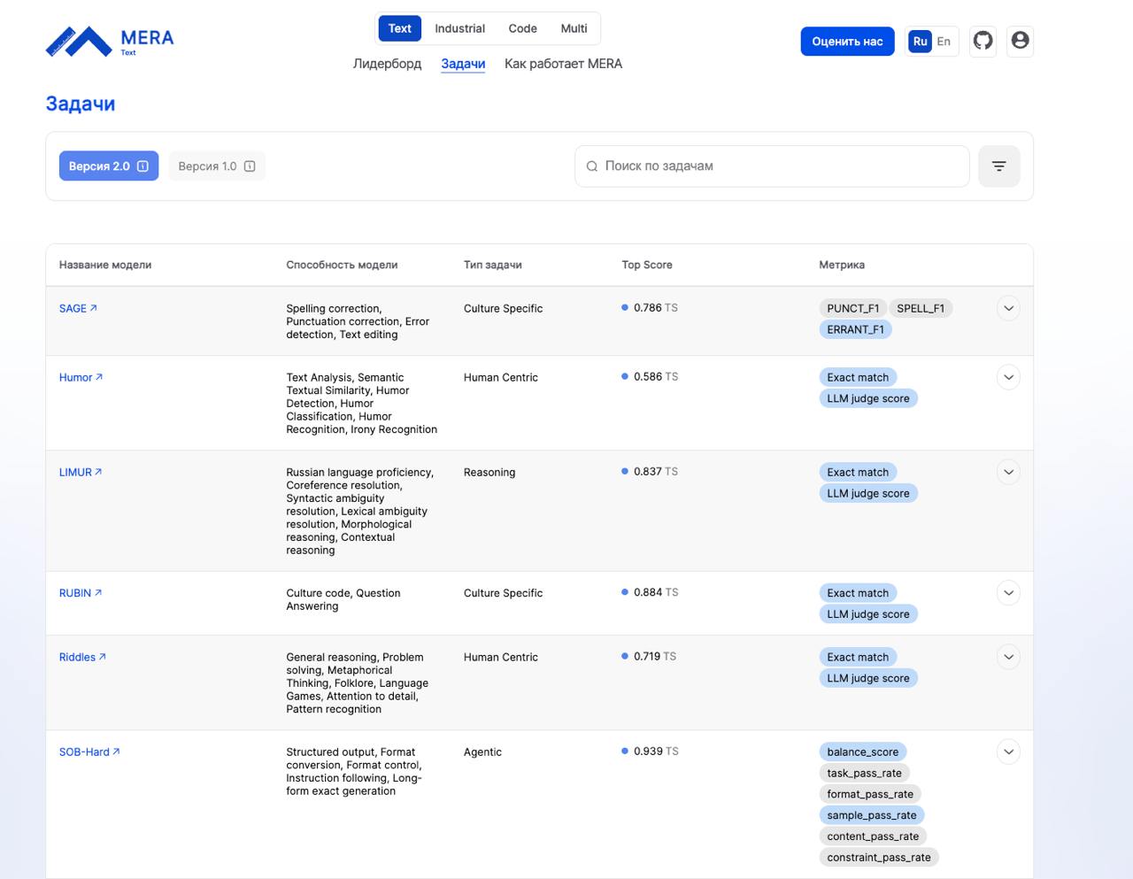Click the sample_pass_rate metric tag
Image resolution: width=1133 pixels, height=879 pixels.
coord(872,815)
